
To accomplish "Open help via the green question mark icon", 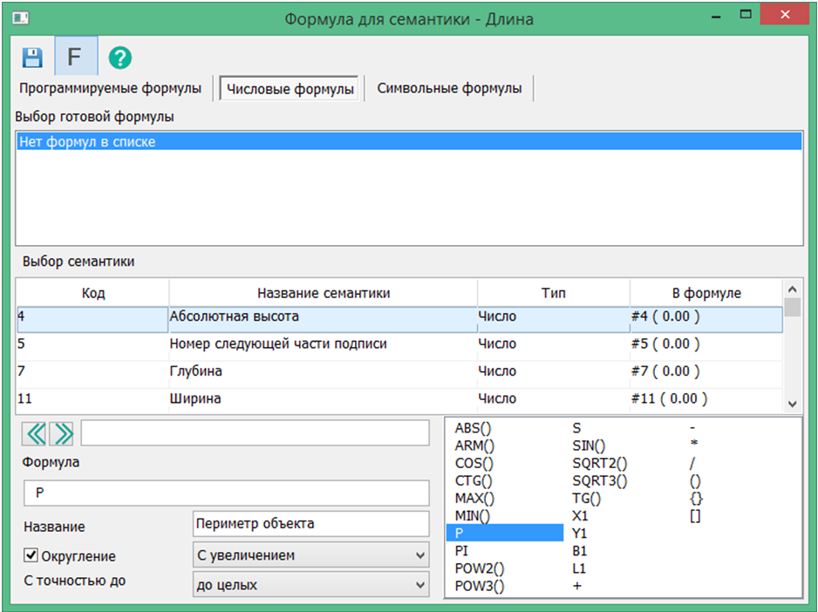I will (119, 58).
